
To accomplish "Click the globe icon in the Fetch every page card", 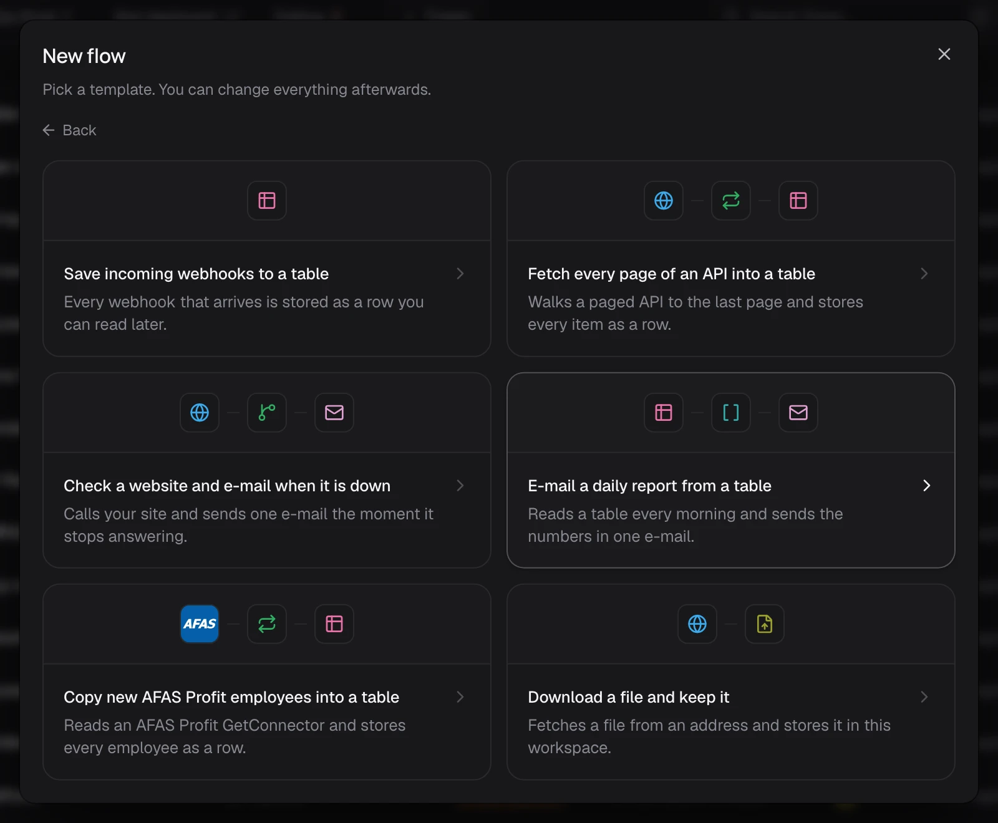I will pyautogui.click(x=664, y=201).
